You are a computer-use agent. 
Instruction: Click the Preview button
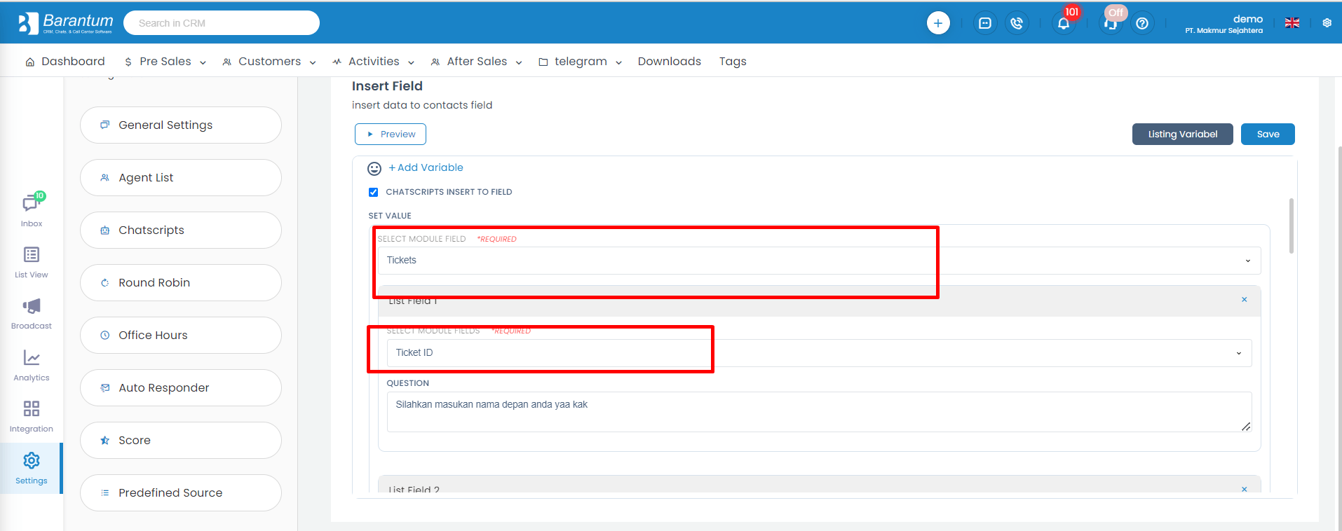coord(391,135)
